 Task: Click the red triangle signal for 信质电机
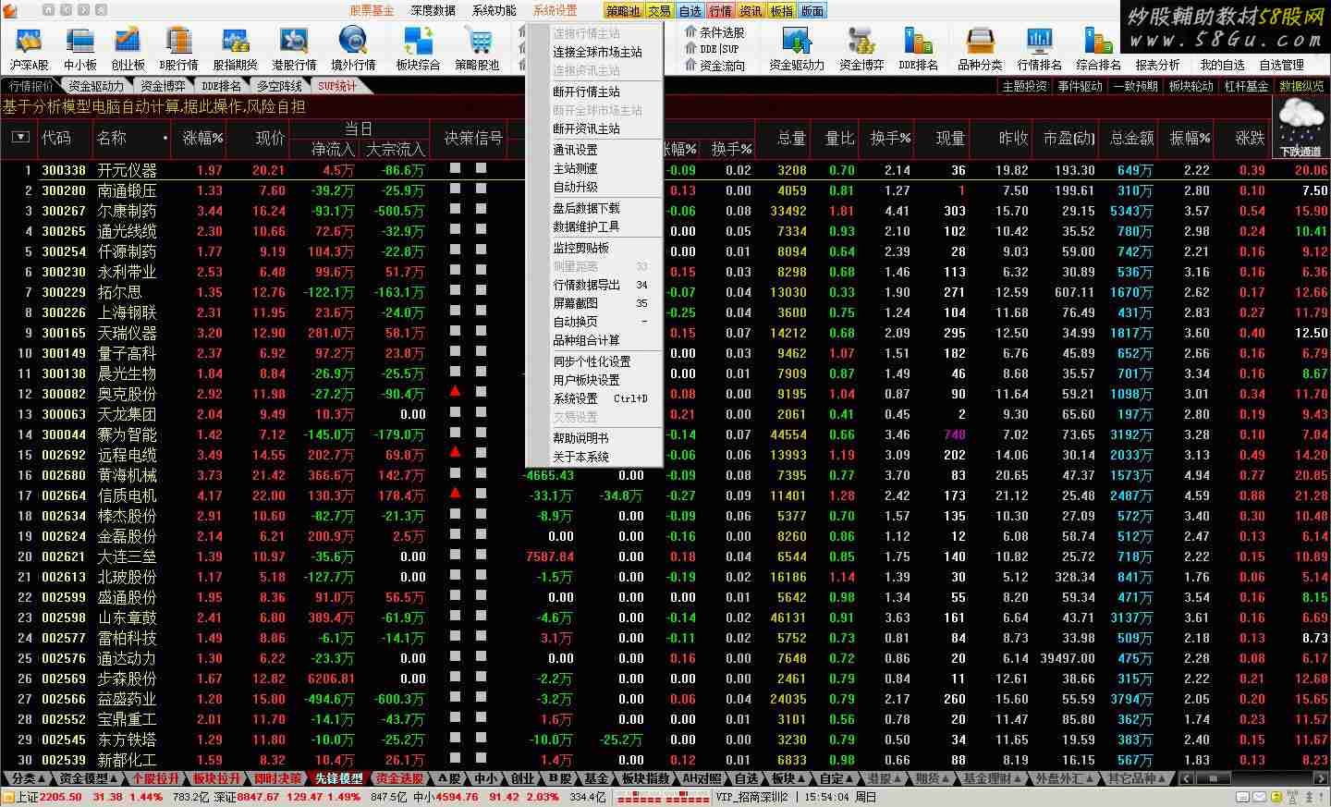[x=455, y=494]
